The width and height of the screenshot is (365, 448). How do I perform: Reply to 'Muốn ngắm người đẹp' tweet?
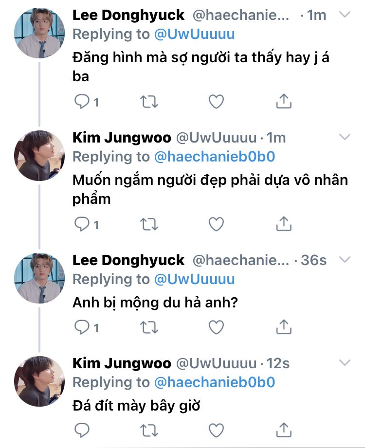(x=81, y=224)
